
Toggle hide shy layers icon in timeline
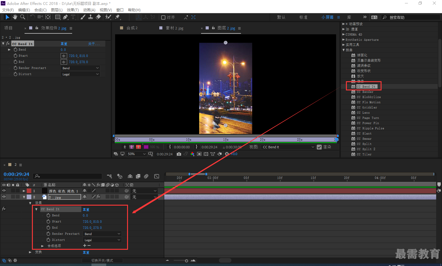[x=130, y=176]
